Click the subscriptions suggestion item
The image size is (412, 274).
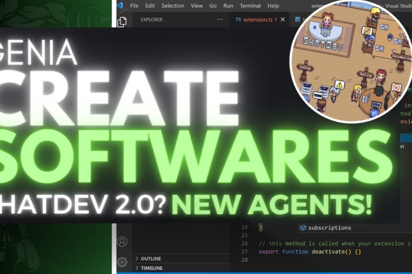click(355, 228)
